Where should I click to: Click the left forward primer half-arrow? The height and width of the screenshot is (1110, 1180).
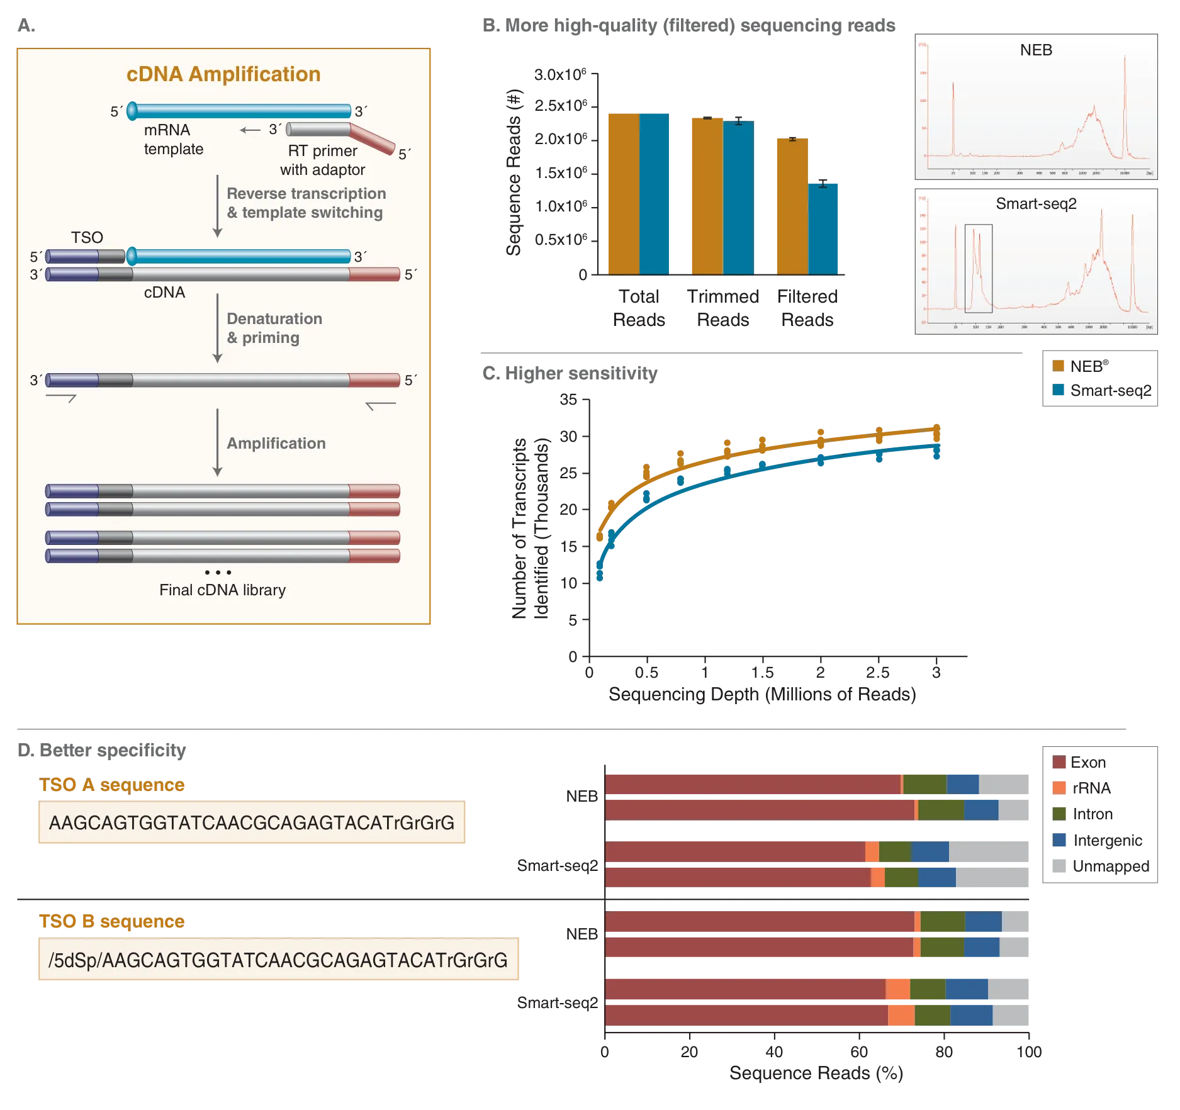[x=61, y=398]
